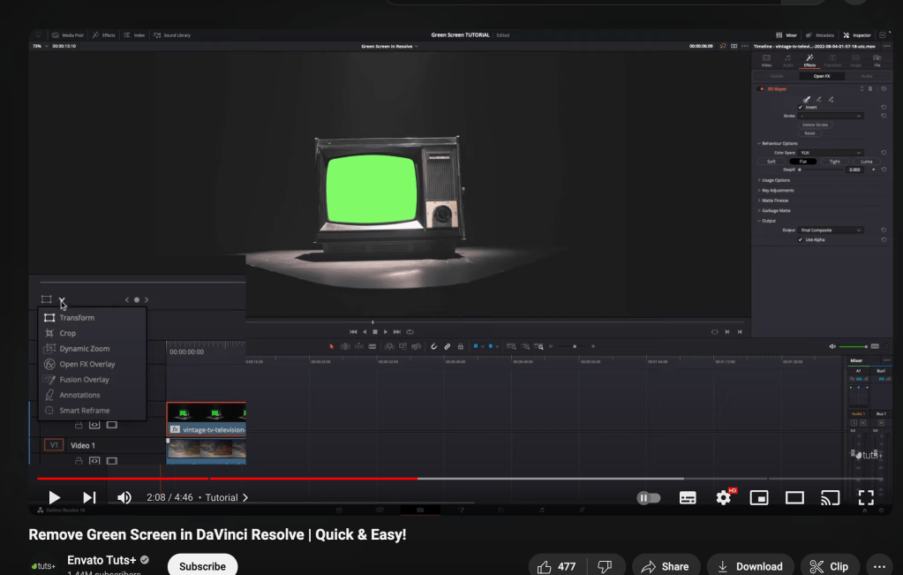Switch YouTube to theater mode
Screen dimensions: 903x575
794,497
